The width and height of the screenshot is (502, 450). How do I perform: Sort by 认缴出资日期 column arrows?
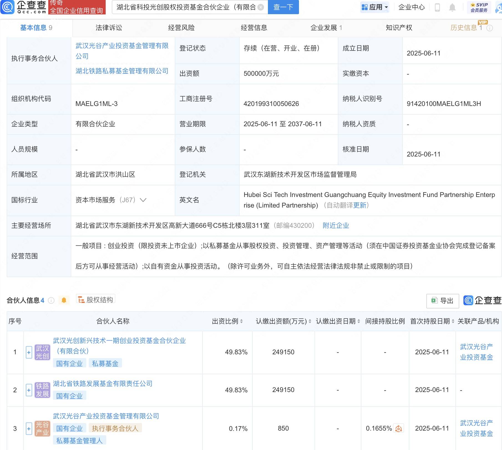click(359, 322)
